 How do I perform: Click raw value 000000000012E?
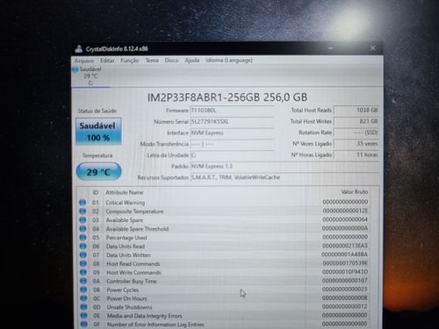pos(345,211)
